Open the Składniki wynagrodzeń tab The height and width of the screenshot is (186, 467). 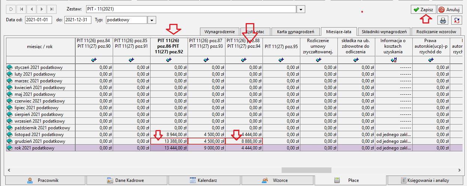point(384,32)
